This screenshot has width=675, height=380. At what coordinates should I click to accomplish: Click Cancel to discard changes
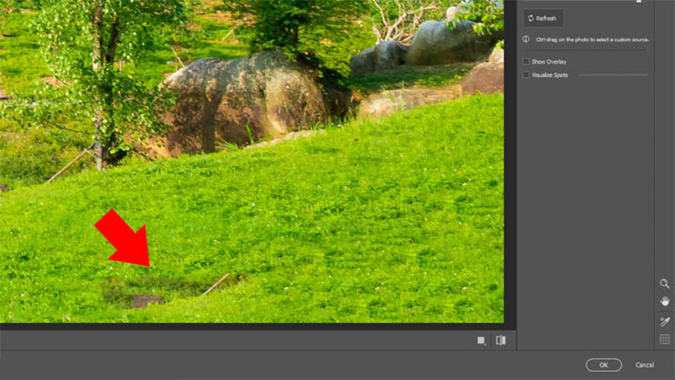tap(644, 365)
